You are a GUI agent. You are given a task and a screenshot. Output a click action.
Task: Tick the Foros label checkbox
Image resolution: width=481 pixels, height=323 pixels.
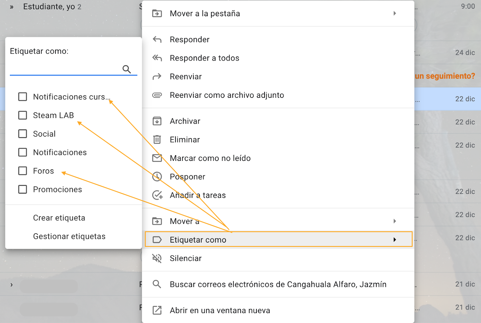click(x=23, y=171)
